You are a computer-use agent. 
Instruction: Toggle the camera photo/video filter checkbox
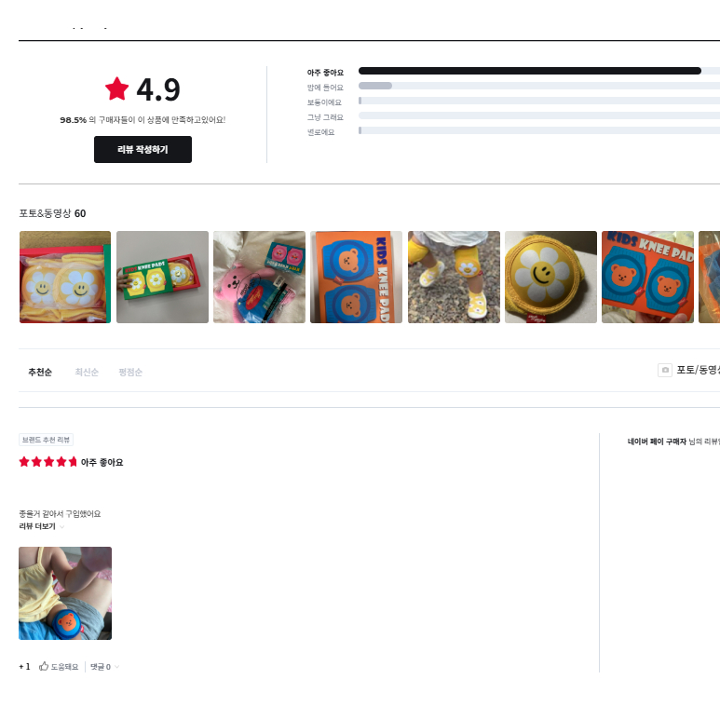pos(665,370)
